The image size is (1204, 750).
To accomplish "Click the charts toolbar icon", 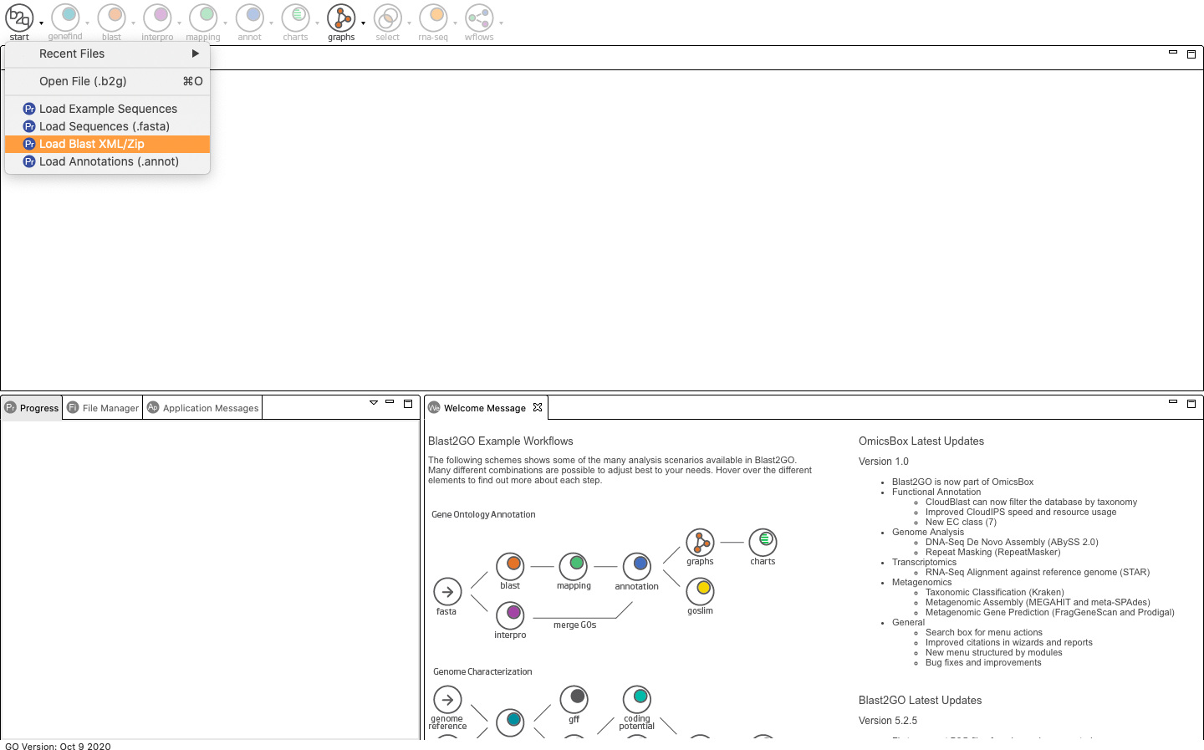I will tap(295, 18).
